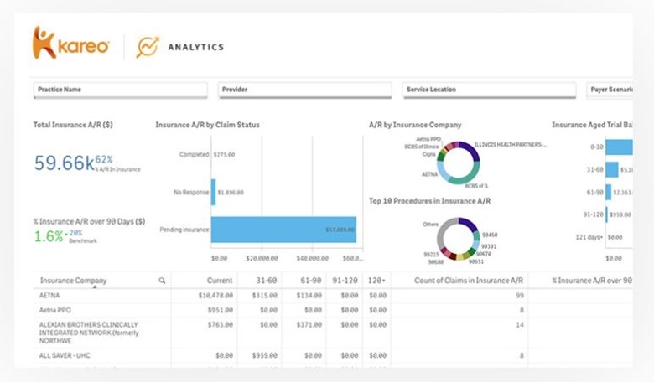This screenshot has width=654, height=382.
Task: Open the Provider filter
Action: [x=304, y=90]
